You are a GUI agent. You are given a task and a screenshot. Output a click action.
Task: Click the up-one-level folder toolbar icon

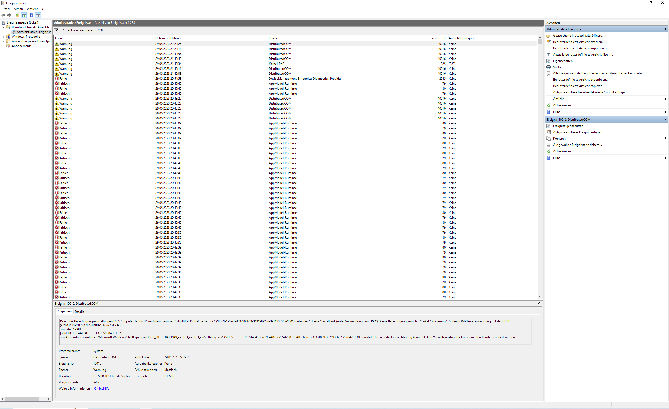tap(17, 15)
